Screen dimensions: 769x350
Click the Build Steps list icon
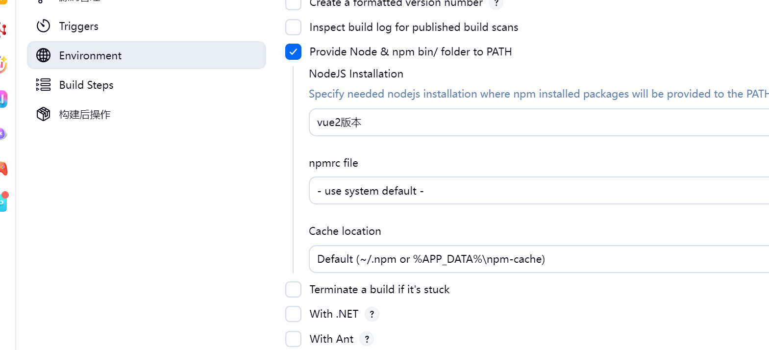(x=44, y=85)
